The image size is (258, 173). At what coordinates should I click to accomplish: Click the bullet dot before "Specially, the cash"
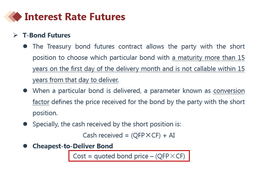[25, 124]
